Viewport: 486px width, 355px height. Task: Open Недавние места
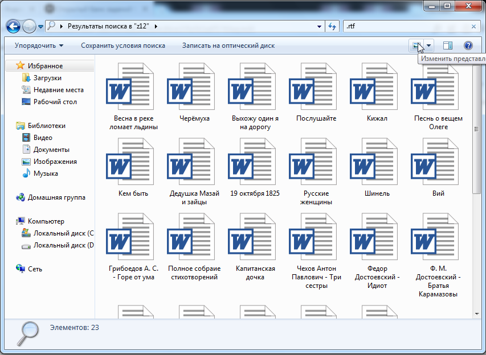point(52,90)
